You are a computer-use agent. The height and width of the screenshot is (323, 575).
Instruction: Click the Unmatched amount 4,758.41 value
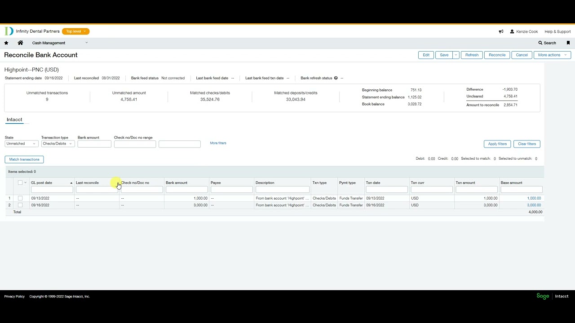point(129,100)
